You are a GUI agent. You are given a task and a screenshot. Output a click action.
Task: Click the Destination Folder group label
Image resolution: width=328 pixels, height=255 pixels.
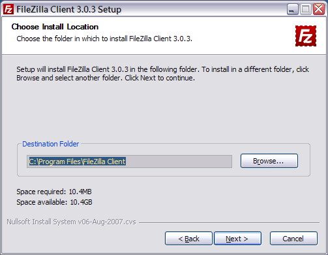(x=51, y=144)
